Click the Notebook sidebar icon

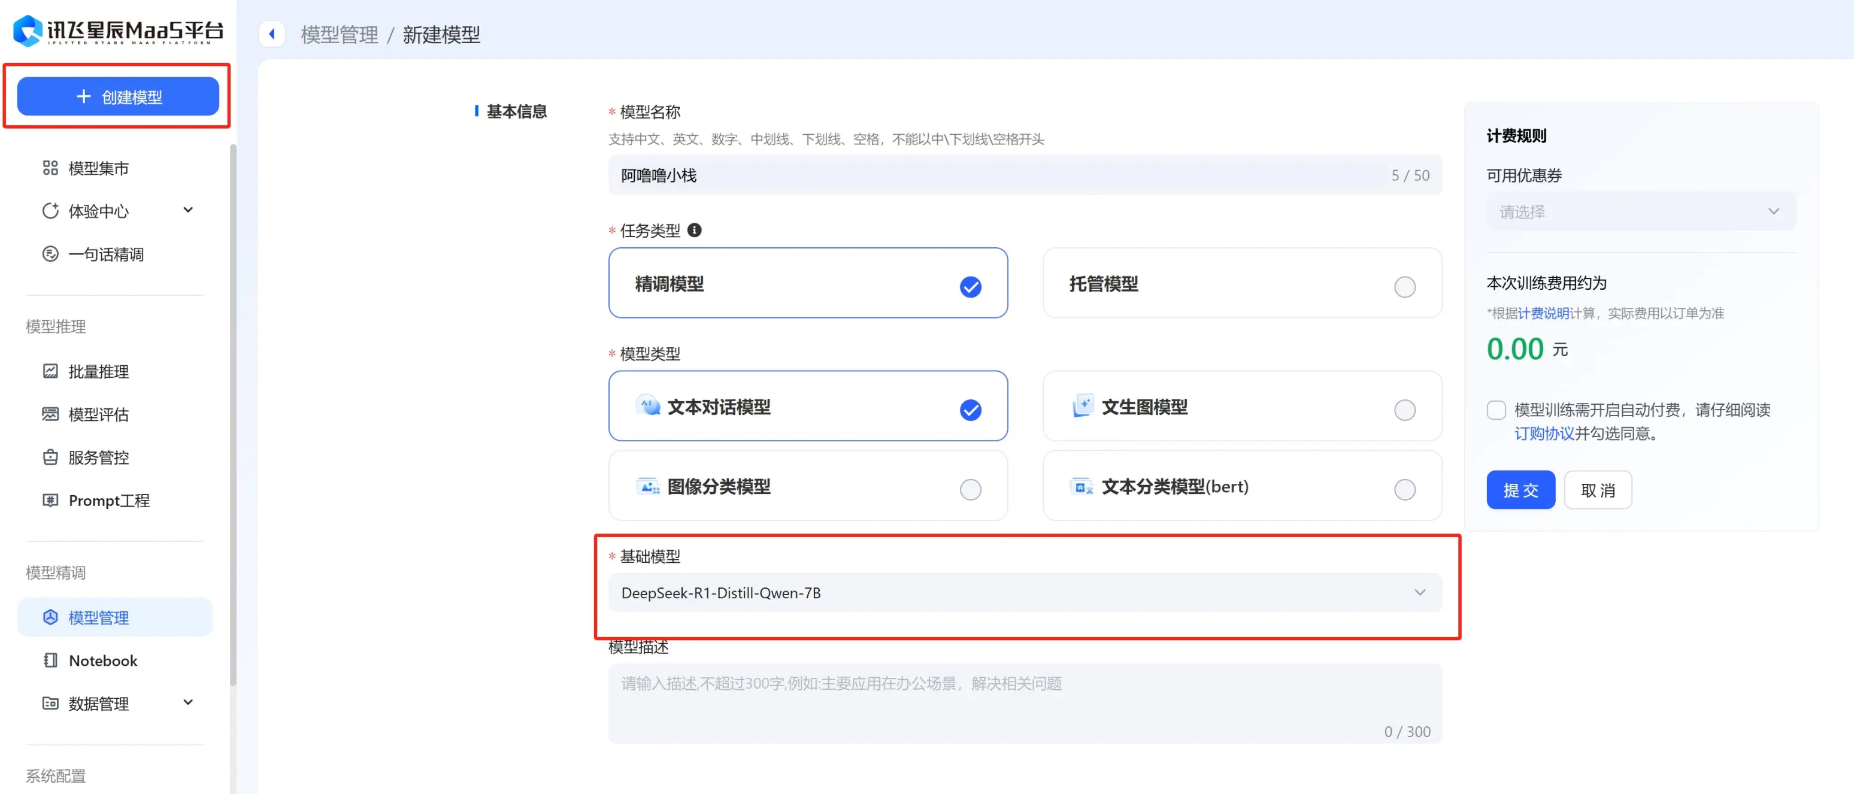(50, 659)
